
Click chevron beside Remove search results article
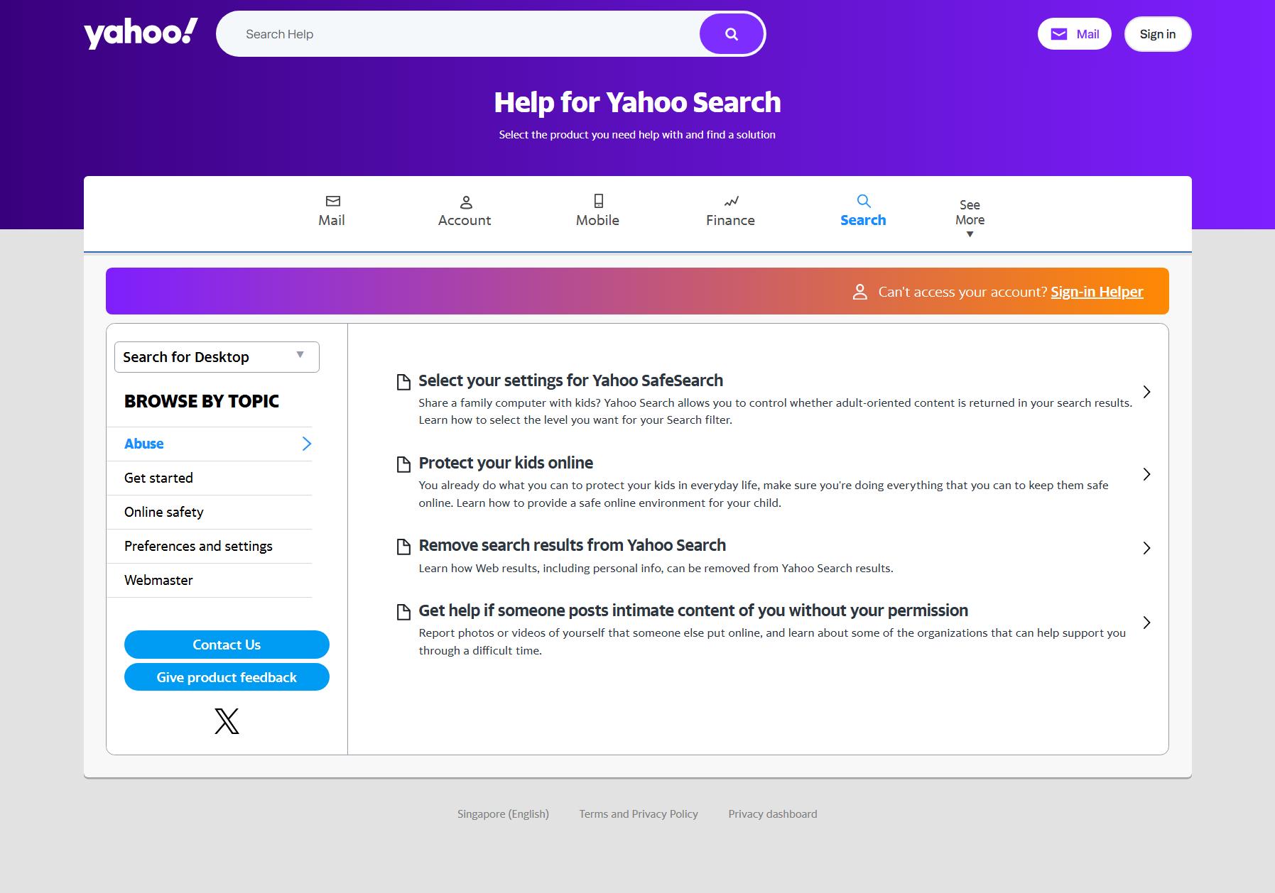tap(1146, 548)
